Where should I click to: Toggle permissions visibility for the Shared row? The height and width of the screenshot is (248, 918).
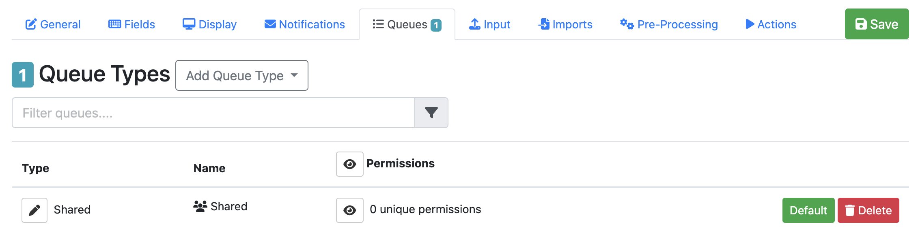tap(349, 210)
